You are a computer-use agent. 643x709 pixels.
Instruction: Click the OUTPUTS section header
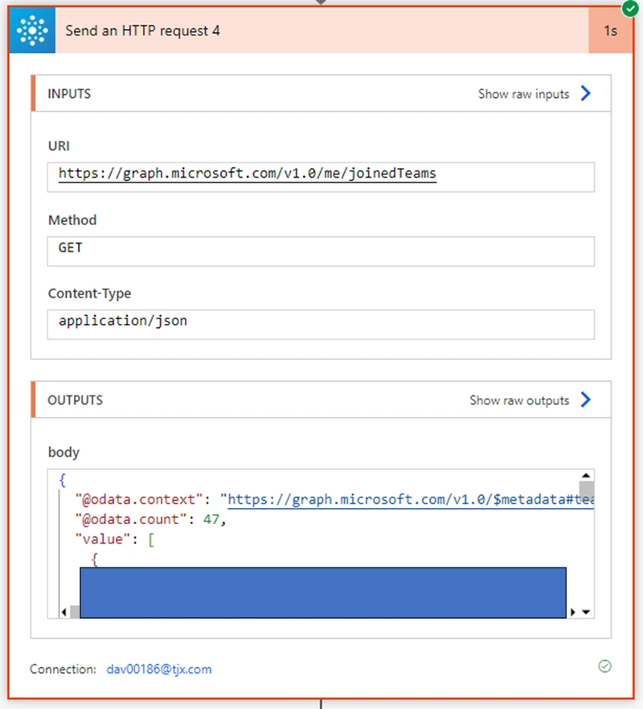pos(321,400)
